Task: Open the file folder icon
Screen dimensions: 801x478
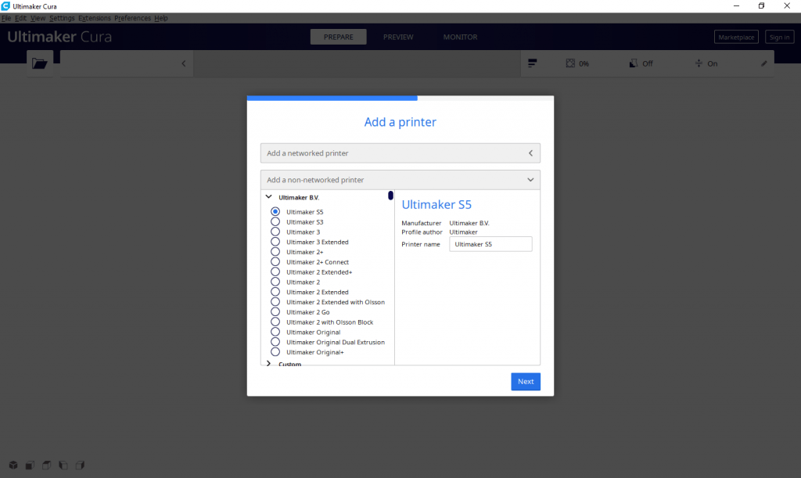Action: [39, 64]
